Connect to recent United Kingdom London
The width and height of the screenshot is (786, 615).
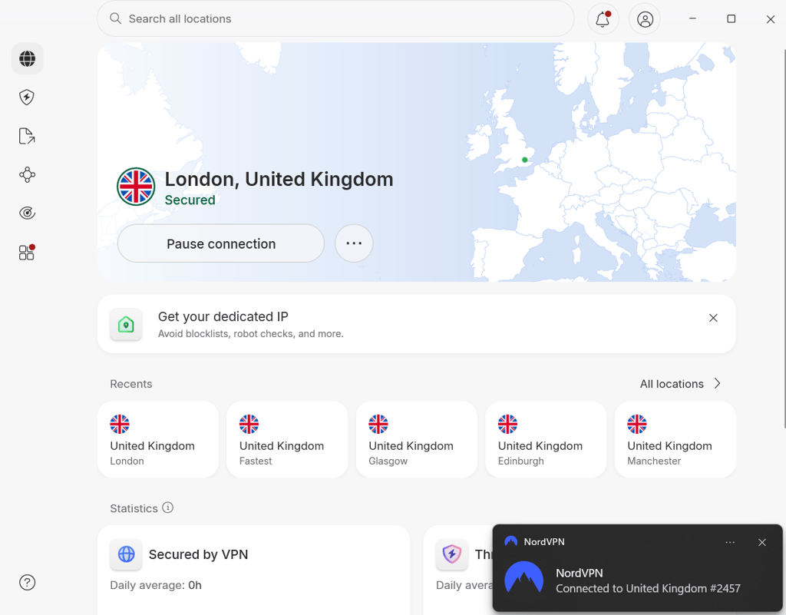point(158,440)
